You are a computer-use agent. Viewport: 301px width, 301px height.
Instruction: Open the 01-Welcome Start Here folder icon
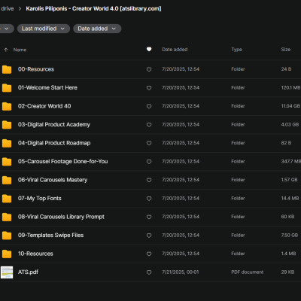(x=7, y=88)
